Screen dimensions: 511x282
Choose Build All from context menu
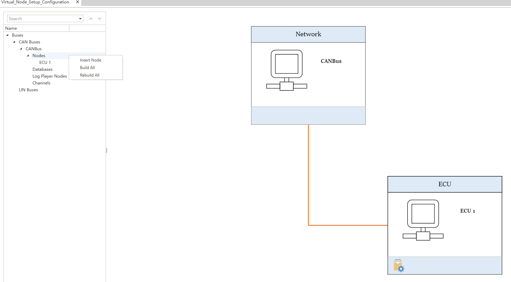pyautogui.click(x=88, y=68)
